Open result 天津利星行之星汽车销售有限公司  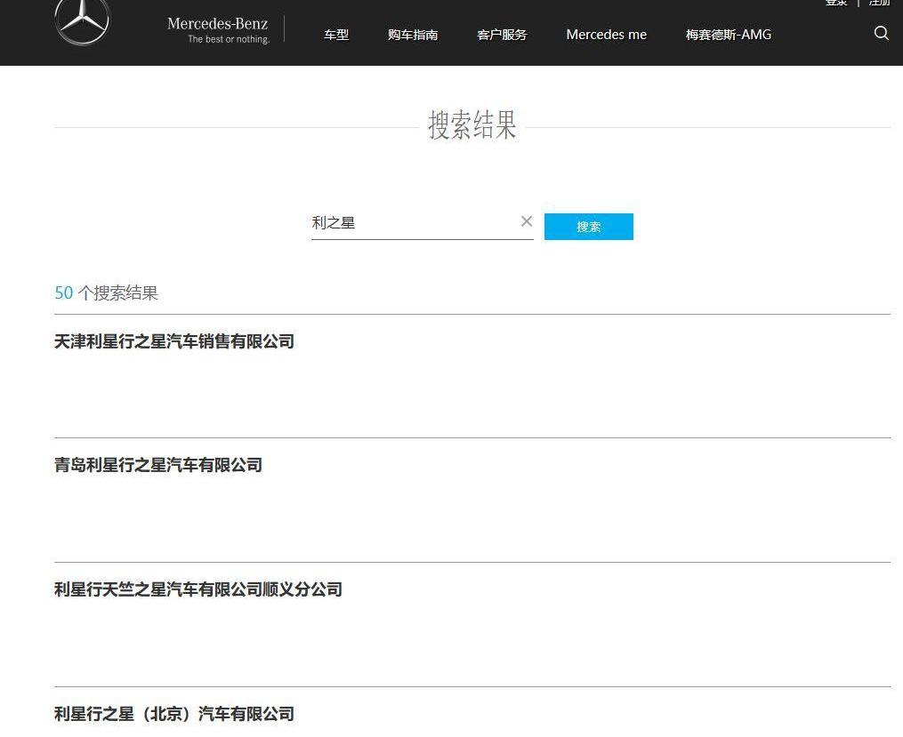(x=173, y=341)
